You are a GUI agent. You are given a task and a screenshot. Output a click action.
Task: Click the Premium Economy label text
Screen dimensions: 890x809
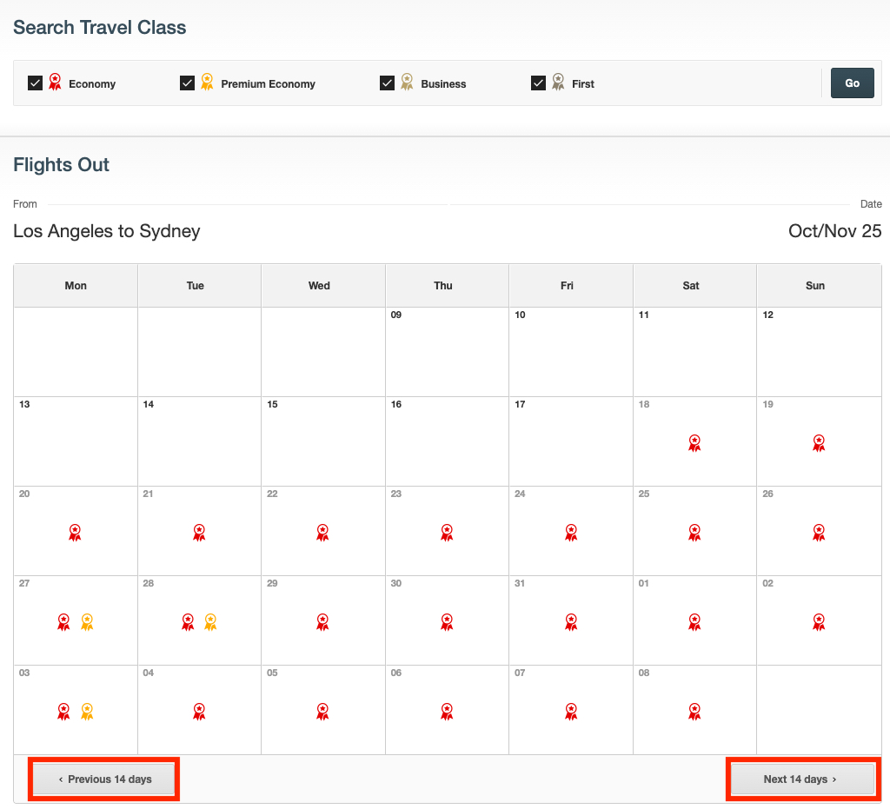pyautogui.click(x=268, y=84)
